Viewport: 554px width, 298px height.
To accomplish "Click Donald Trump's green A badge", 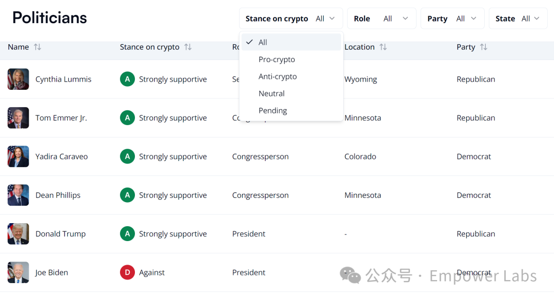I will [x=127, y=234].
